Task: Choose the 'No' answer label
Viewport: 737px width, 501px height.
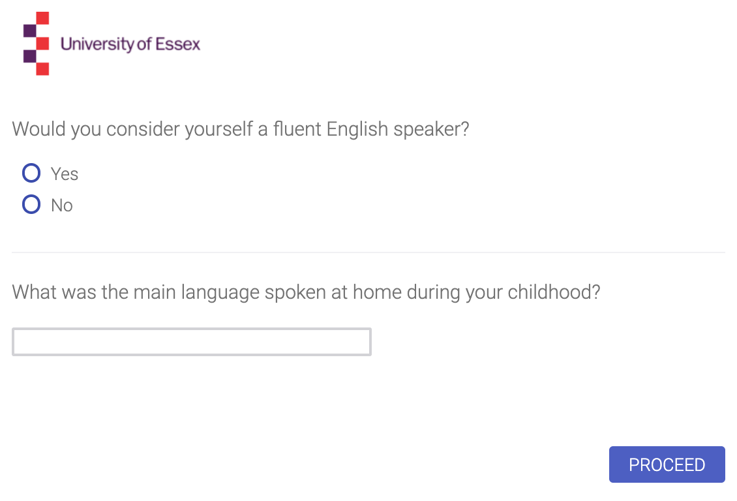Action: (61, 205)
